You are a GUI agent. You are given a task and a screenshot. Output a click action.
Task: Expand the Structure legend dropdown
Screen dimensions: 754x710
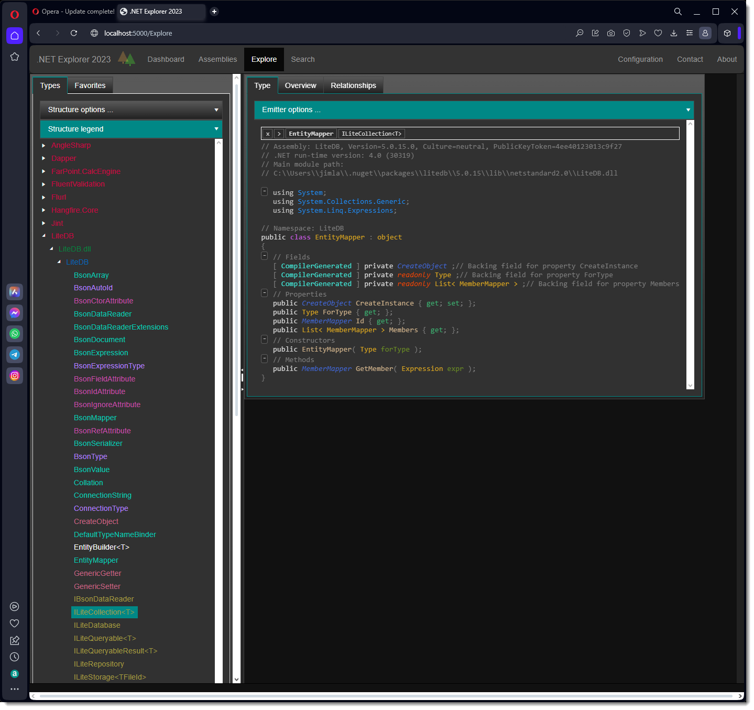(x=131, y=129)
